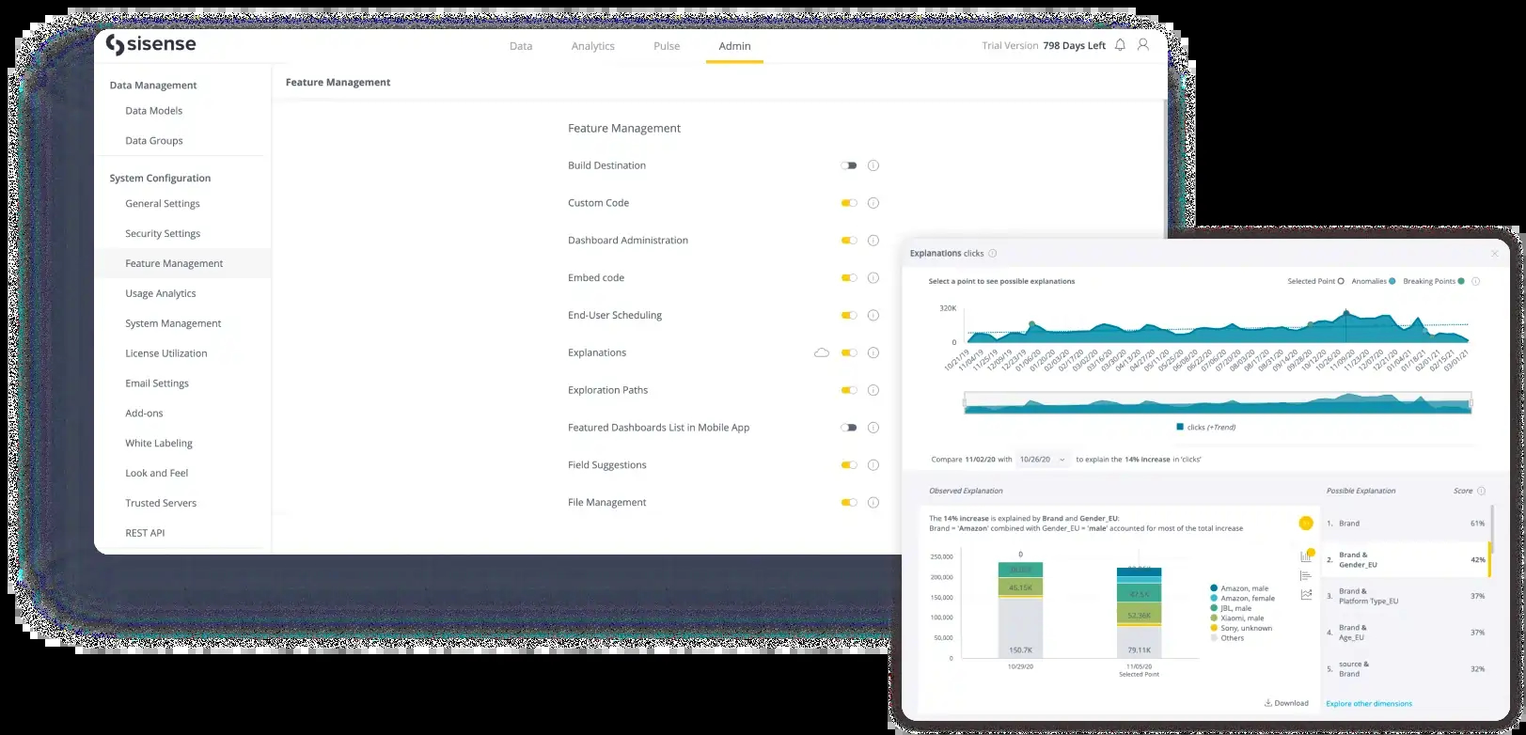The image size is (1526, 735).
Task: Open the 10/26/20 compare date dropdown
Action: (x=1044, y=460)
